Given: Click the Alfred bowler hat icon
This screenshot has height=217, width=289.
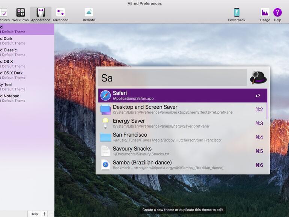Looking at the screenshot, I should pyautogui.click(x=258, y=78).
